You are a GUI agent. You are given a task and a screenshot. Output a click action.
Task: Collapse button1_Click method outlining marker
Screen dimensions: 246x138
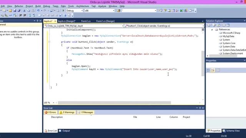pyautogui.click(x=49, y=42)
